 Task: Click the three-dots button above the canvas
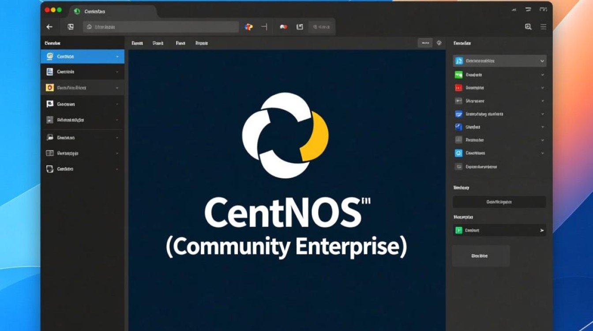[425, 43]
